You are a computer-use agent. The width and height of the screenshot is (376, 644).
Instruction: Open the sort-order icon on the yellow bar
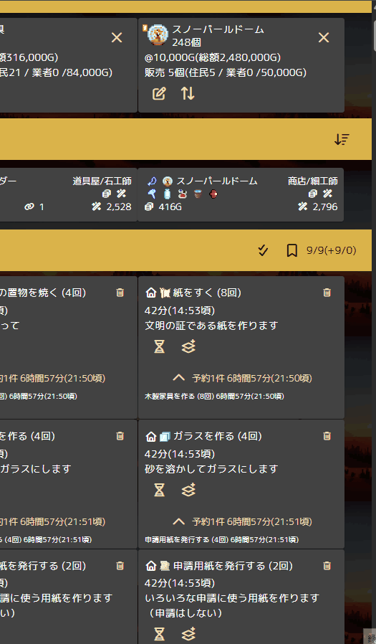[341, 140]
